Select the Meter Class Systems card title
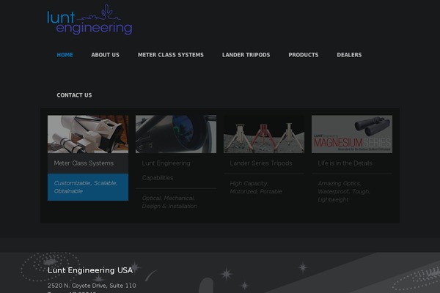 [84, 163]
